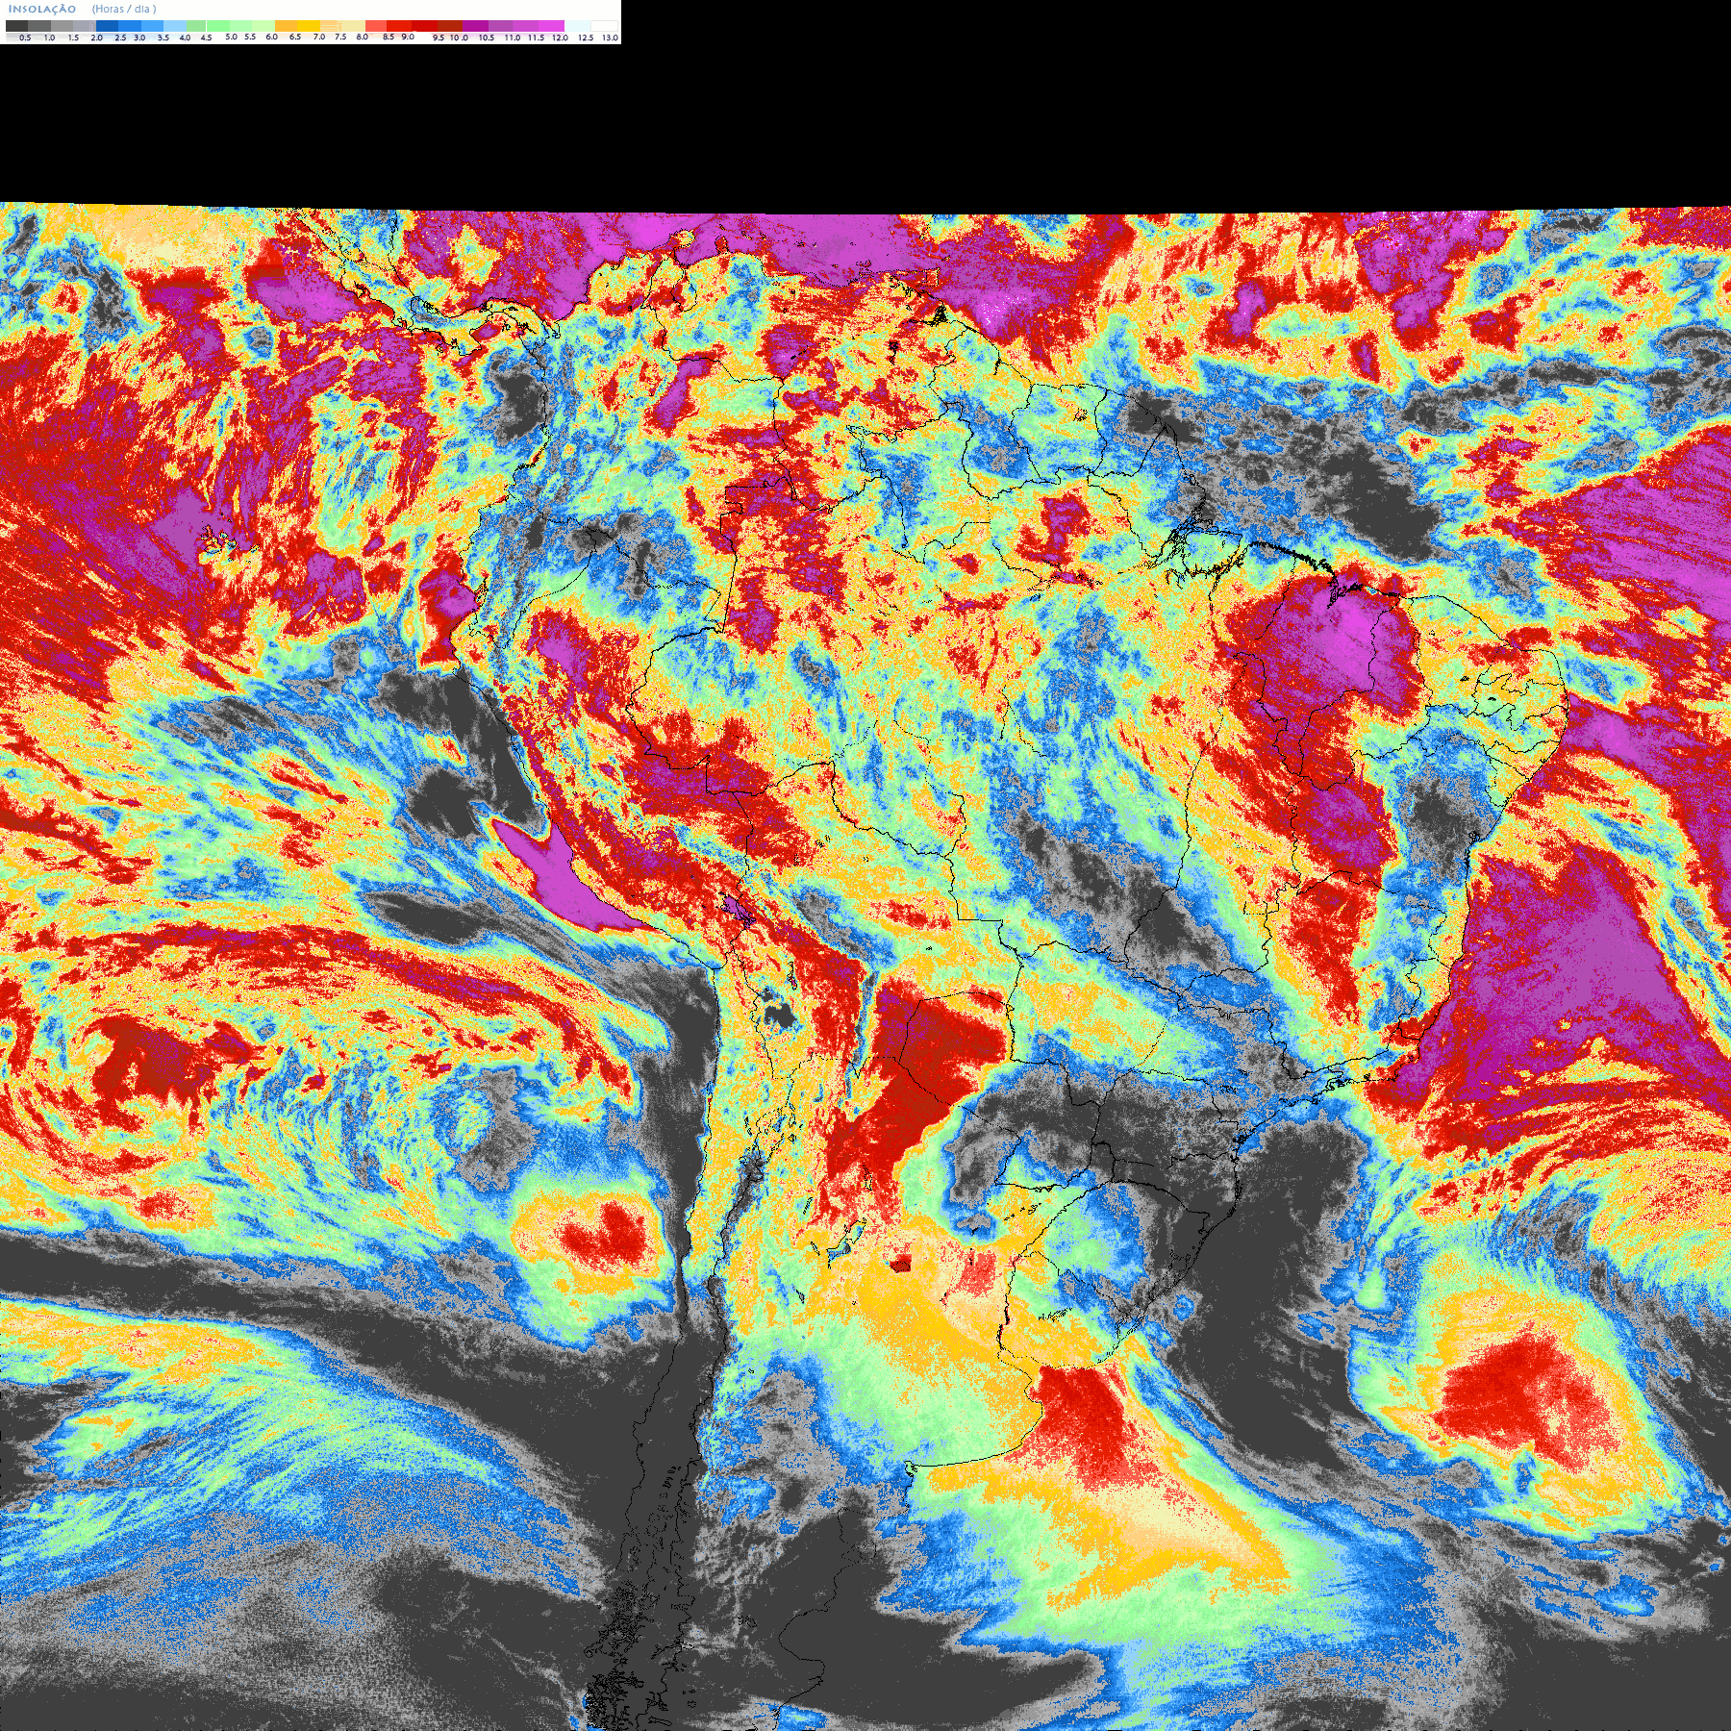
Task: Click the '0.5' legend value
Action: click(x=25, y=38)
